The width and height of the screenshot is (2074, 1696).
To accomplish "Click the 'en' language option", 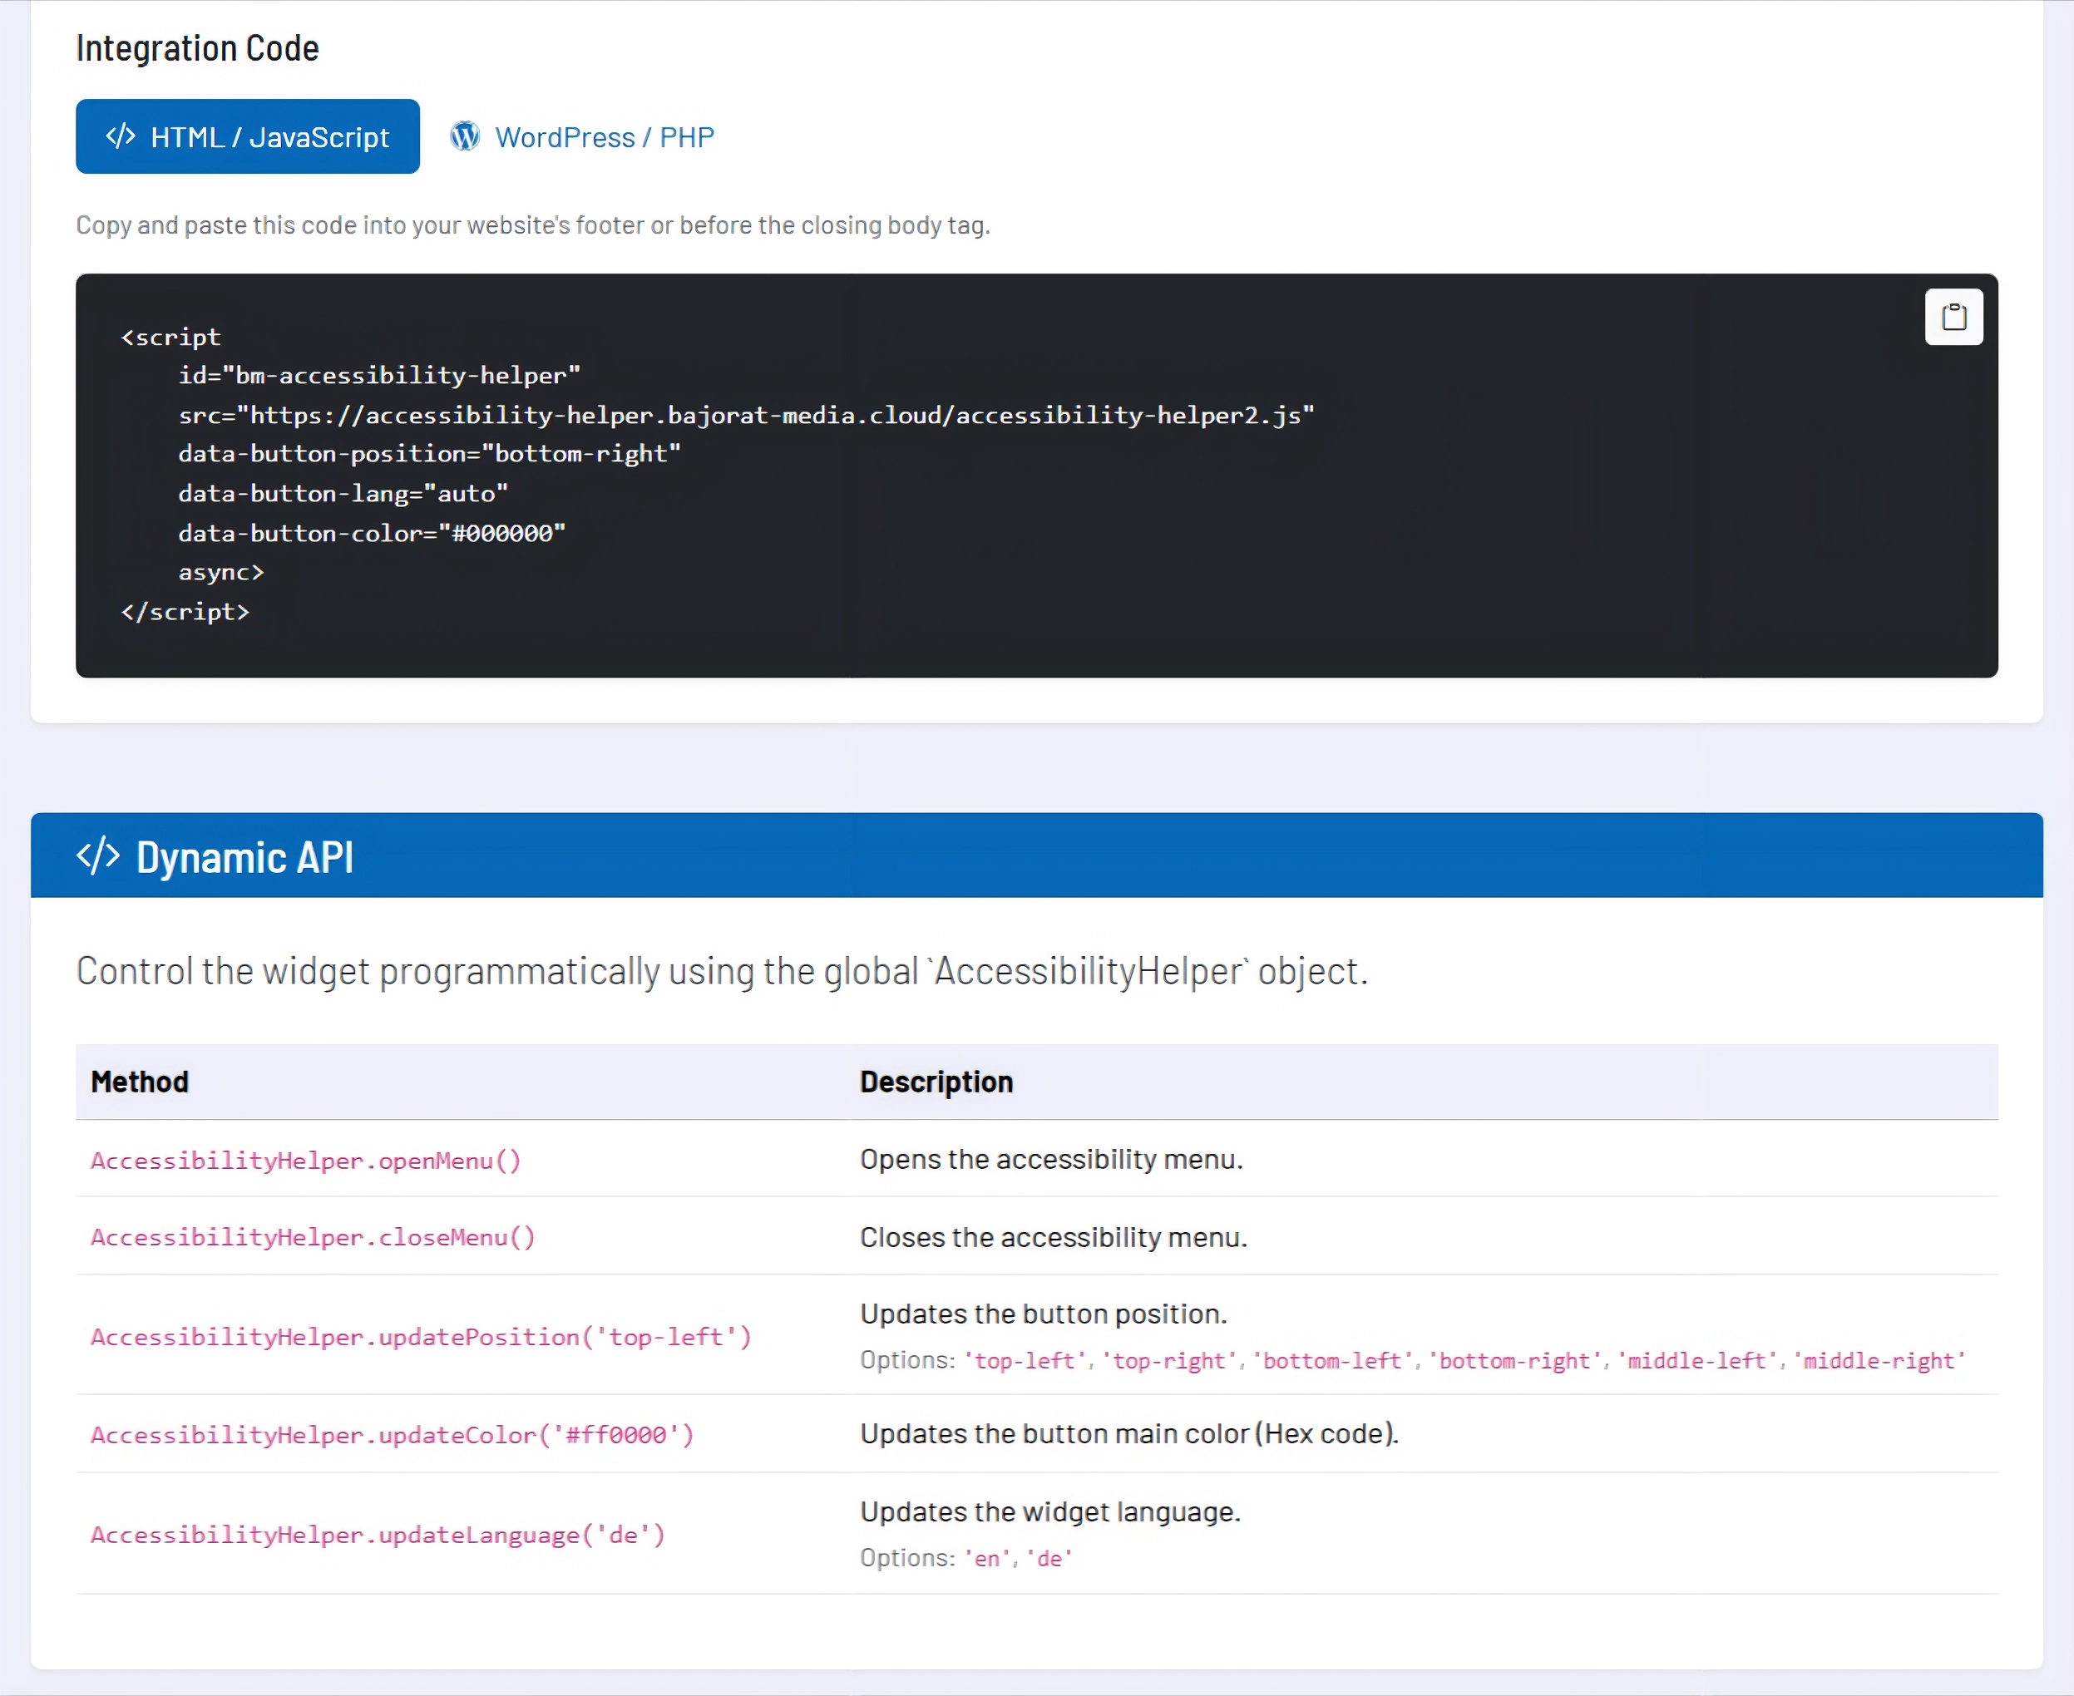I will [x=988, y=1558].
